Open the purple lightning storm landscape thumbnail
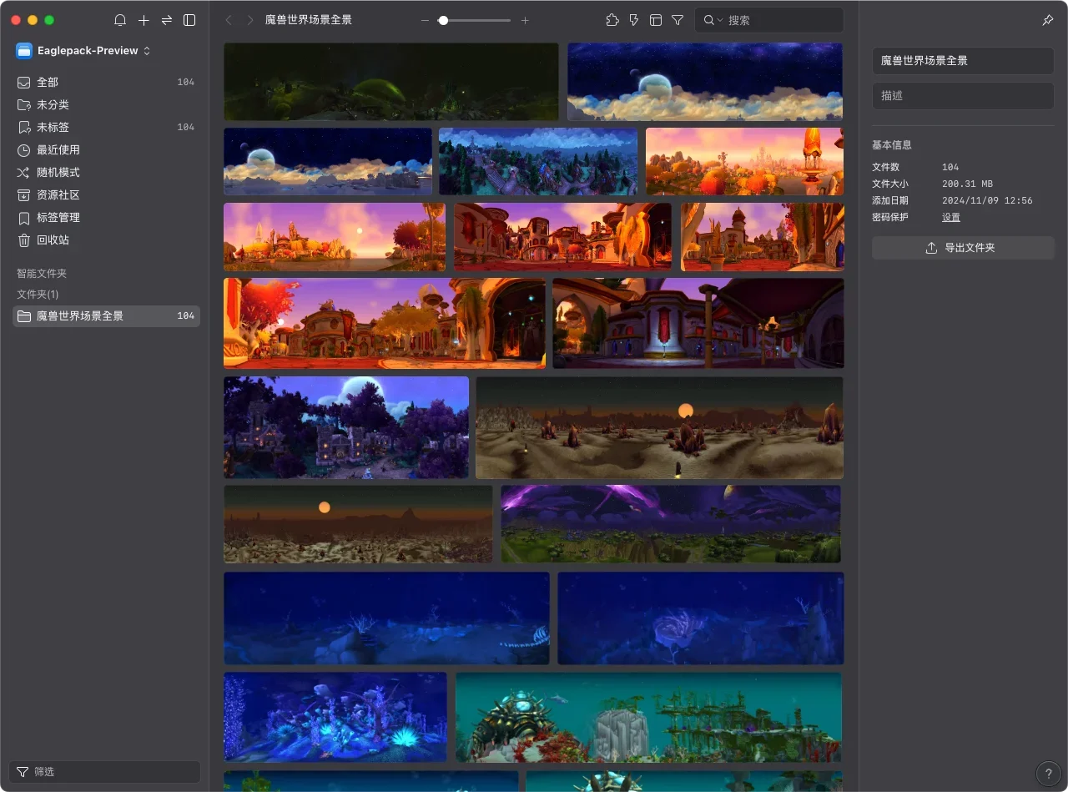The height and width of the screenshot is (792, 1068). pyautogui.click(x=671, y=524)
